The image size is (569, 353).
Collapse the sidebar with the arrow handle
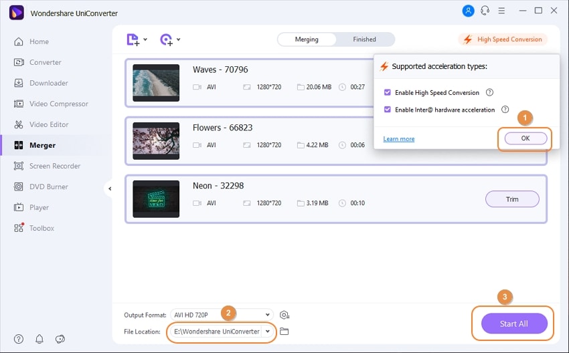click(110, 189)
